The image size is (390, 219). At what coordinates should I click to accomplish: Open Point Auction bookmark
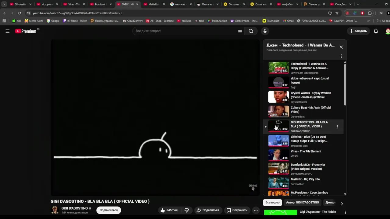(x=217, y=21)
